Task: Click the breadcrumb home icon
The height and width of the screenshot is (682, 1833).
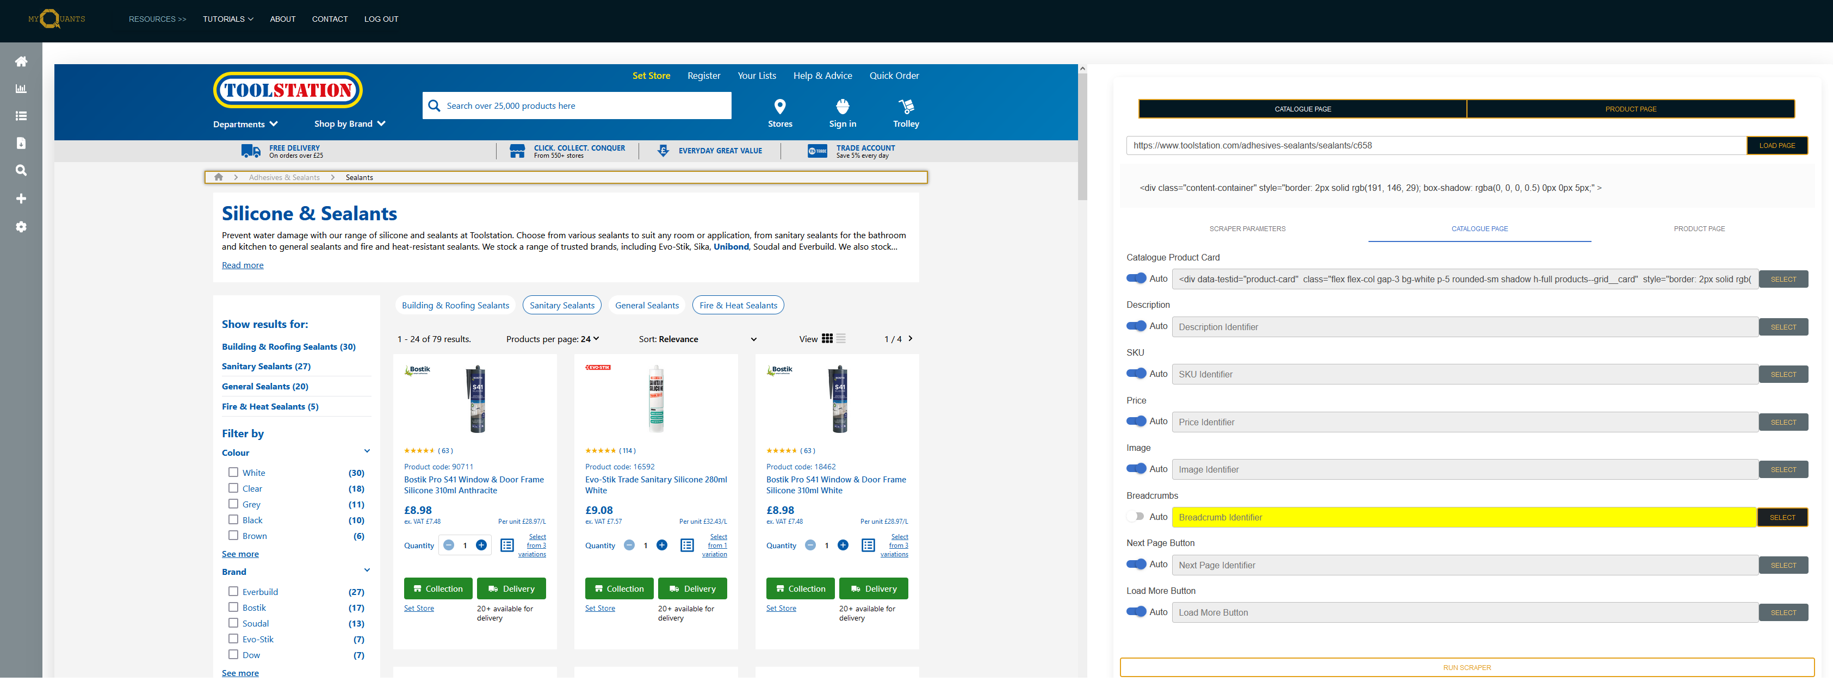Action: [x=219, y=178]
